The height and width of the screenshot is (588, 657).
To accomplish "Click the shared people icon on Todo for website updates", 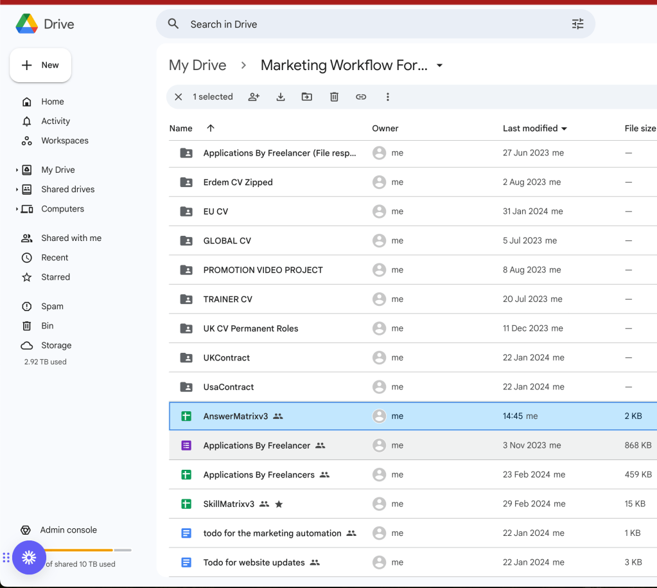I will (x=315, y=562).
